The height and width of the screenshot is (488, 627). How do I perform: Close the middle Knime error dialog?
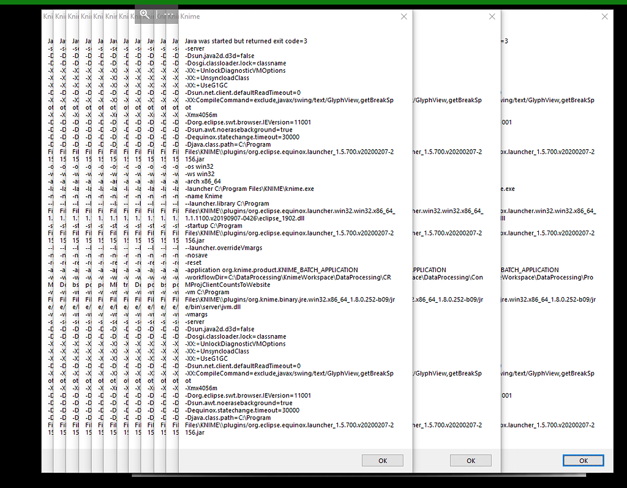click(492, 17)
